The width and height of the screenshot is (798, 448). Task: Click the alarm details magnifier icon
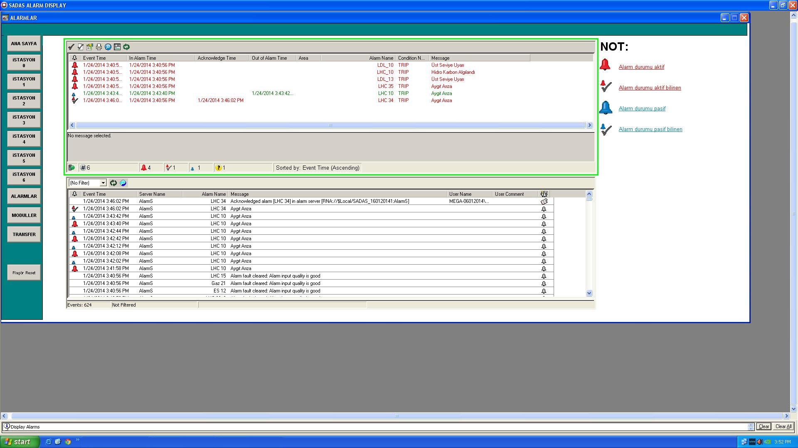click(108, 47)
